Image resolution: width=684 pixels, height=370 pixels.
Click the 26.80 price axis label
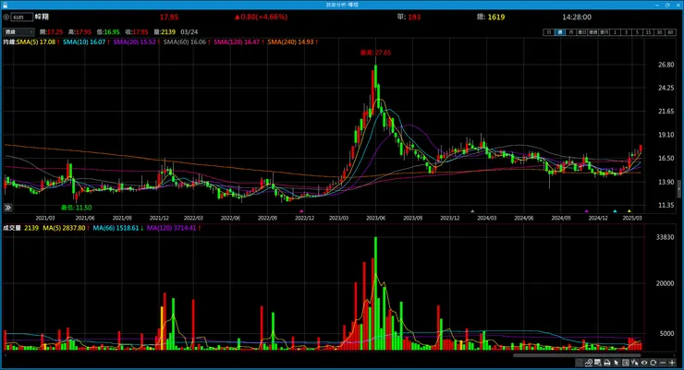pyautogui.click(x=666, y=65)
